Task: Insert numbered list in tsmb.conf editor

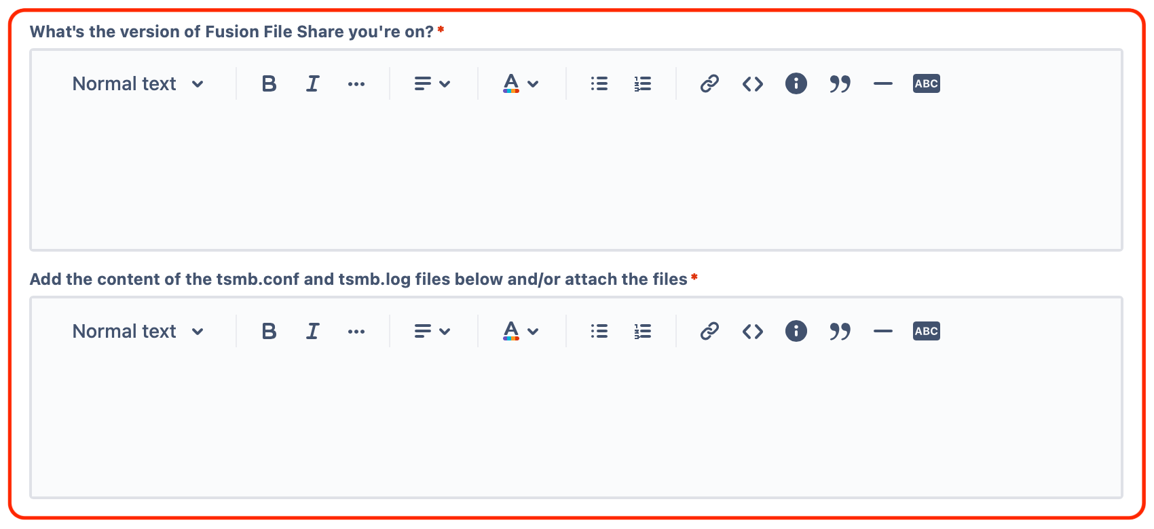Action: (642, 331)
